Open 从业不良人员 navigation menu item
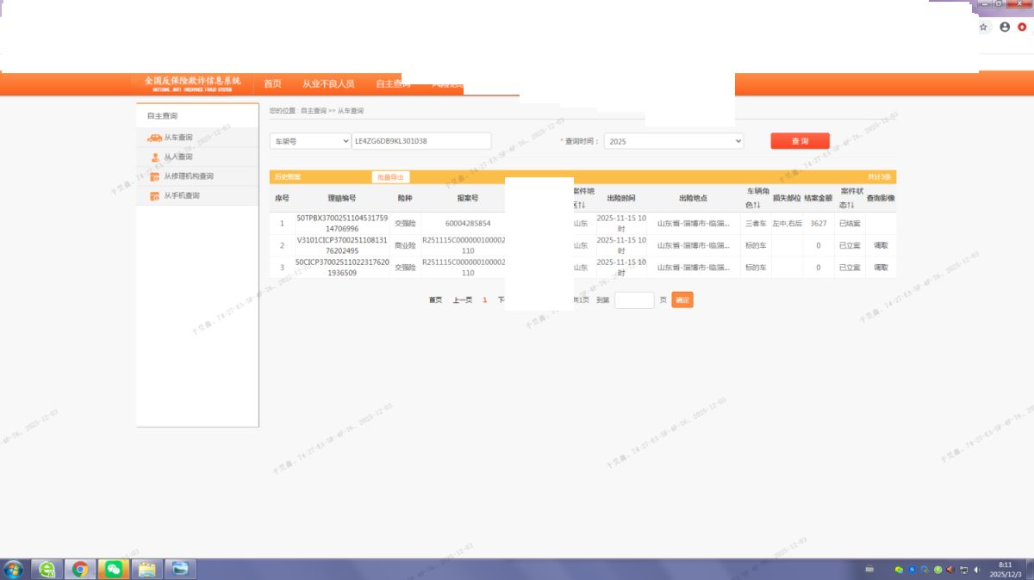This screenshot has height=580, width=1034. (x=328, y=83)
